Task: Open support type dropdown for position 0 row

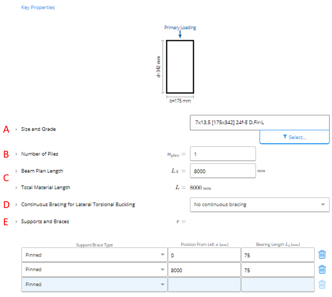Action: (94, 255)
